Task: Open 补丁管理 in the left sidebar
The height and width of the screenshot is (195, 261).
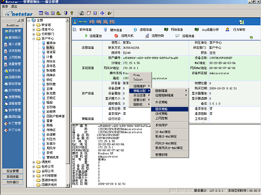Action: 13,123
